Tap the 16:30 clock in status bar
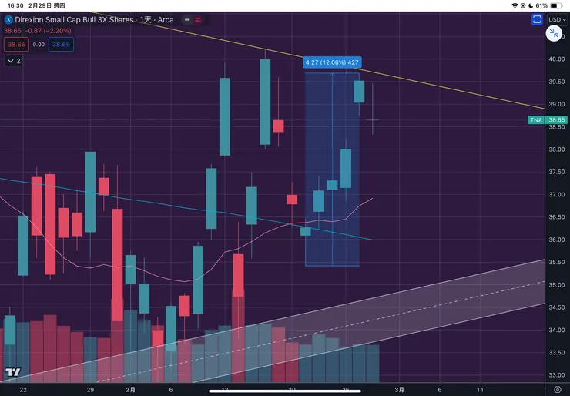The width and height of the screenshot is (570, 396). (15, 5)
